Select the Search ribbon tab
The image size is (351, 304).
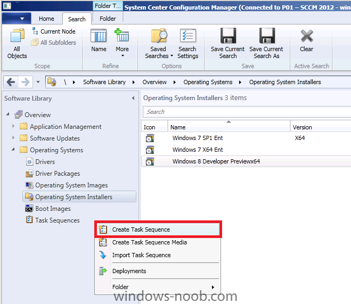pyautogui.click(x=77, y=19)
